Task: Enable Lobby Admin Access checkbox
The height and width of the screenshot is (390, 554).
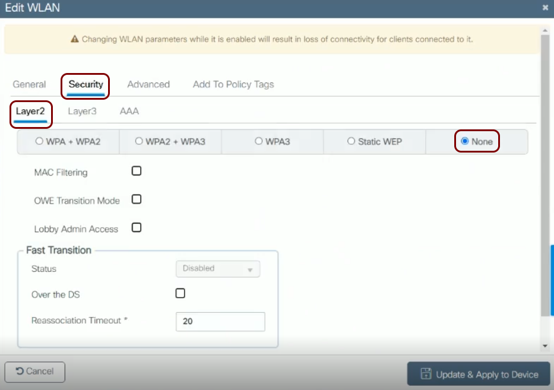Action: tap(137, 227)
